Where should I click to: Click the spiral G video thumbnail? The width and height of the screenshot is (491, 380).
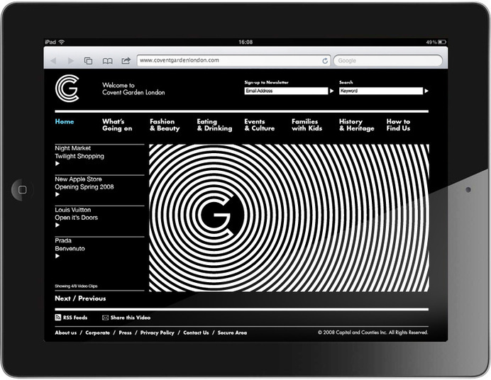coord(289,218)
